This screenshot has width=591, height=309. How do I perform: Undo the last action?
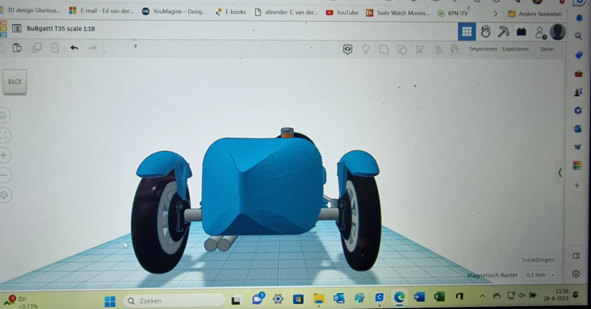point(74,48)
